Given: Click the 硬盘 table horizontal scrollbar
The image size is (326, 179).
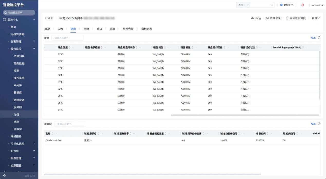Looking at the screenshot, I should point(245,115).
